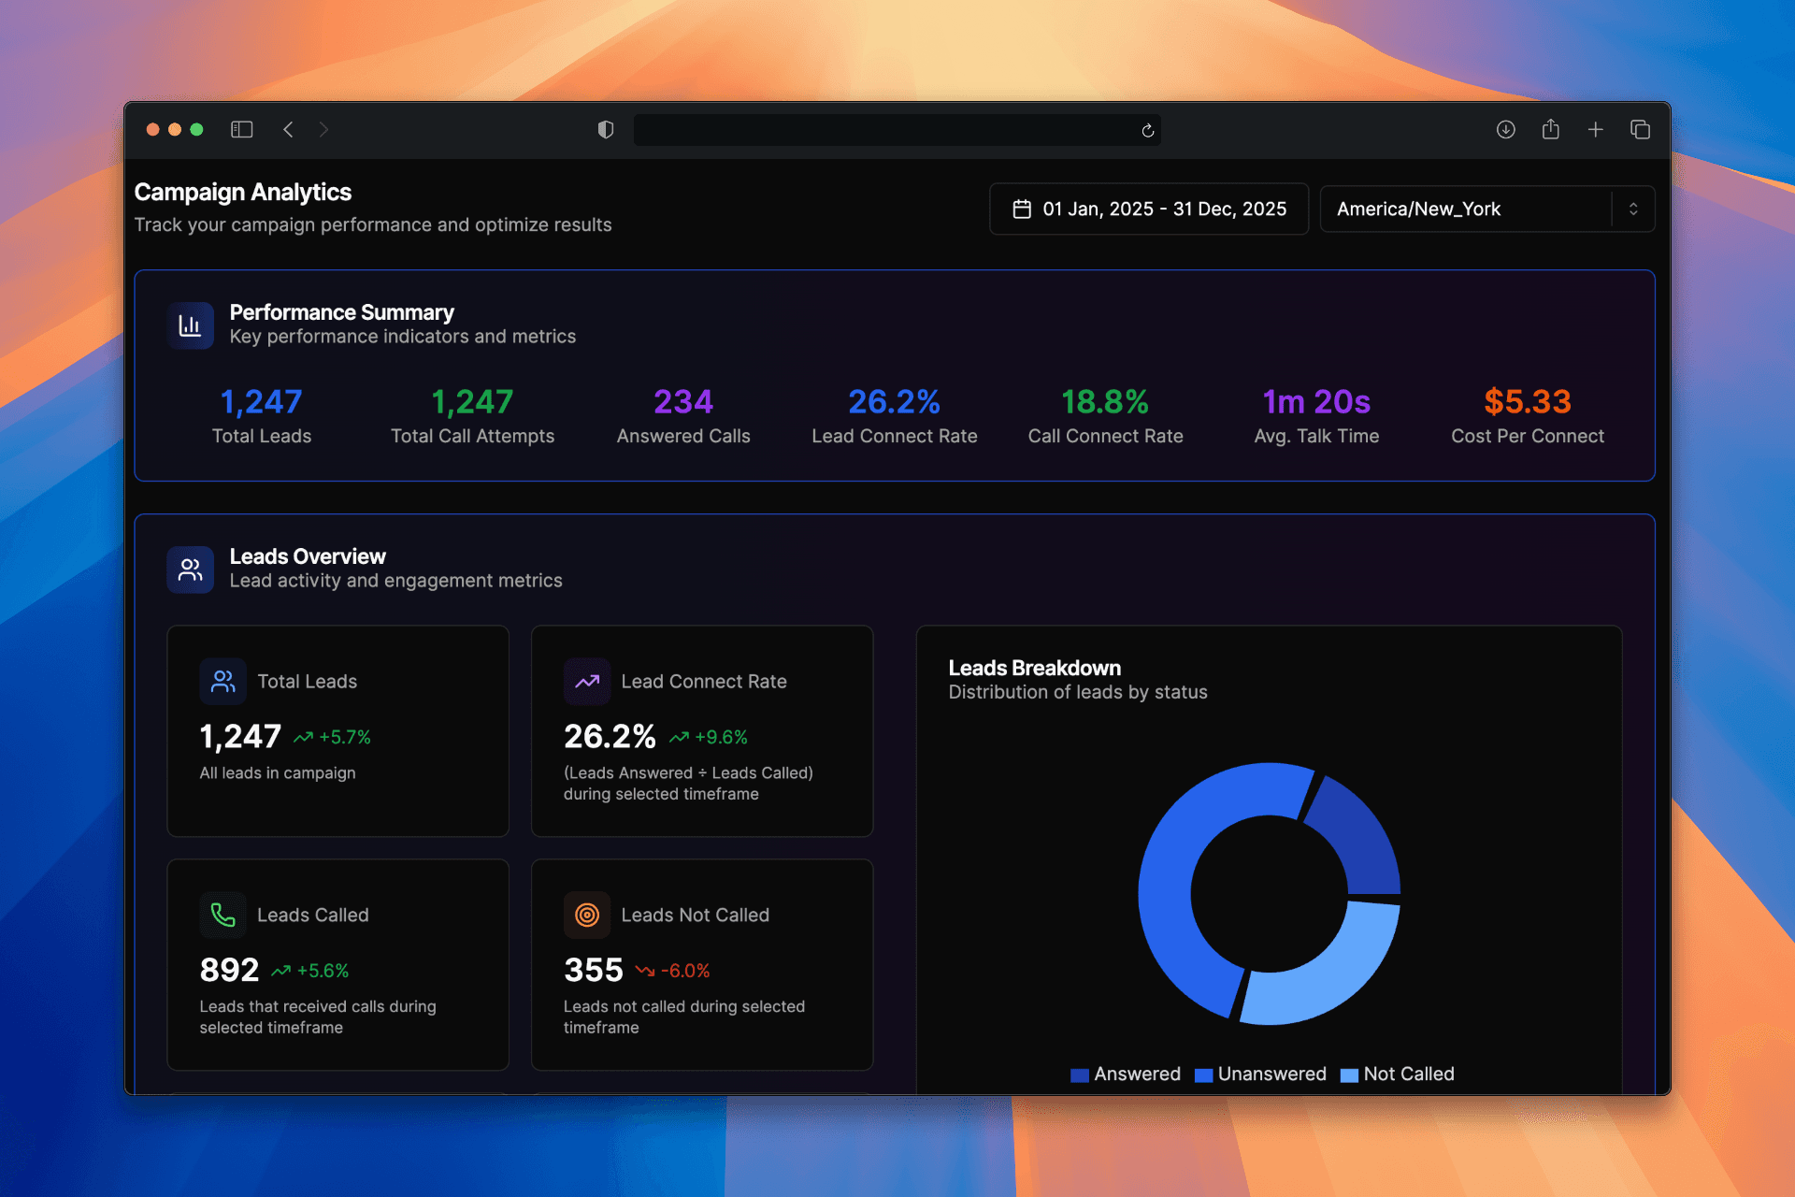Toggle the Safari sidebar icon
The height and width of the screenshot is (1197, 1795).
pyautogui.click(x=241, y=130)
